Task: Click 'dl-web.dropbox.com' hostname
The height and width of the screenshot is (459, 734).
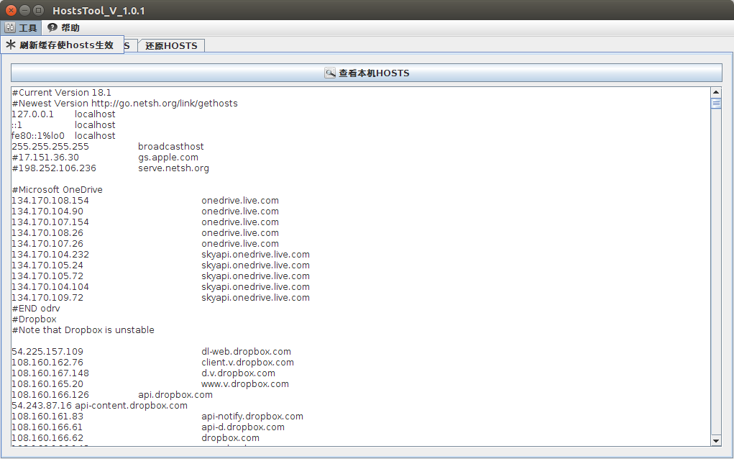Action: (x=247, y=352)
